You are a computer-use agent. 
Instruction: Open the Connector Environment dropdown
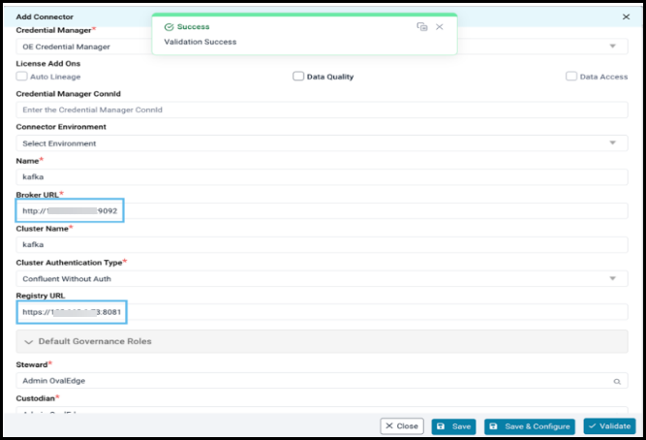tap(612, 143)
